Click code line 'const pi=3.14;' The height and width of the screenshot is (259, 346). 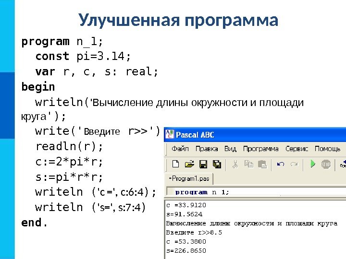tap(83, 57)
